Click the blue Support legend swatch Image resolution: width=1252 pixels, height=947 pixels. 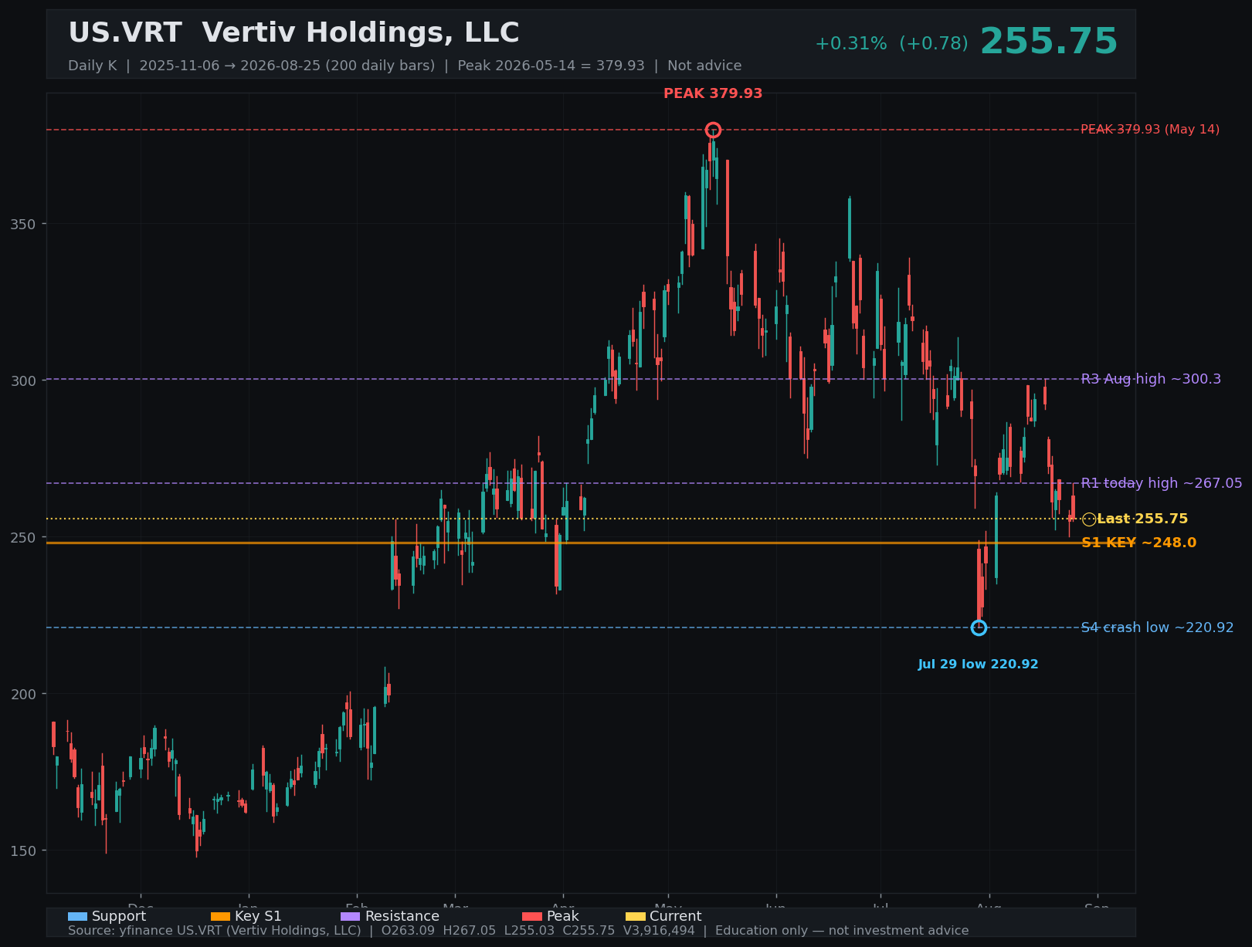coord(77,917)
